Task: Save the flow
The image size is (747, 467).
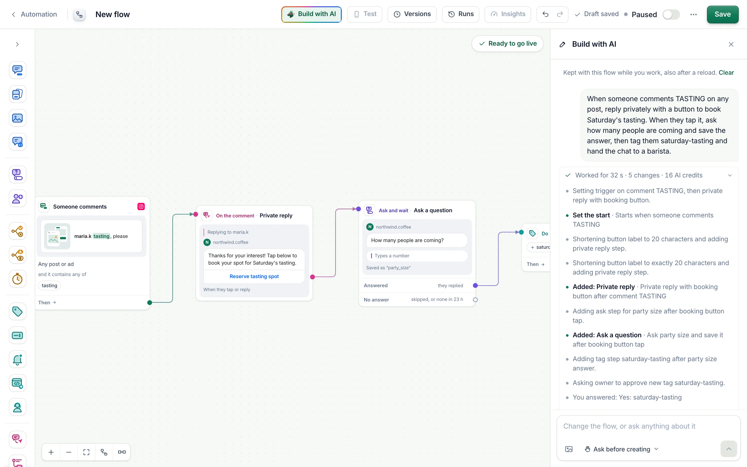Action: click(x=723, y=14)
